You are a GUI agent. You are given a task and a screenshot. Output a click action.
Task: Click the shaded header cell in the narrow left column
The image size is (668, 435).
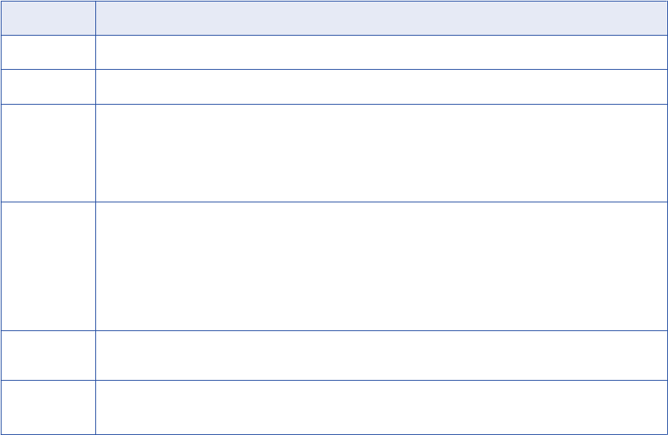pos(48,18)
